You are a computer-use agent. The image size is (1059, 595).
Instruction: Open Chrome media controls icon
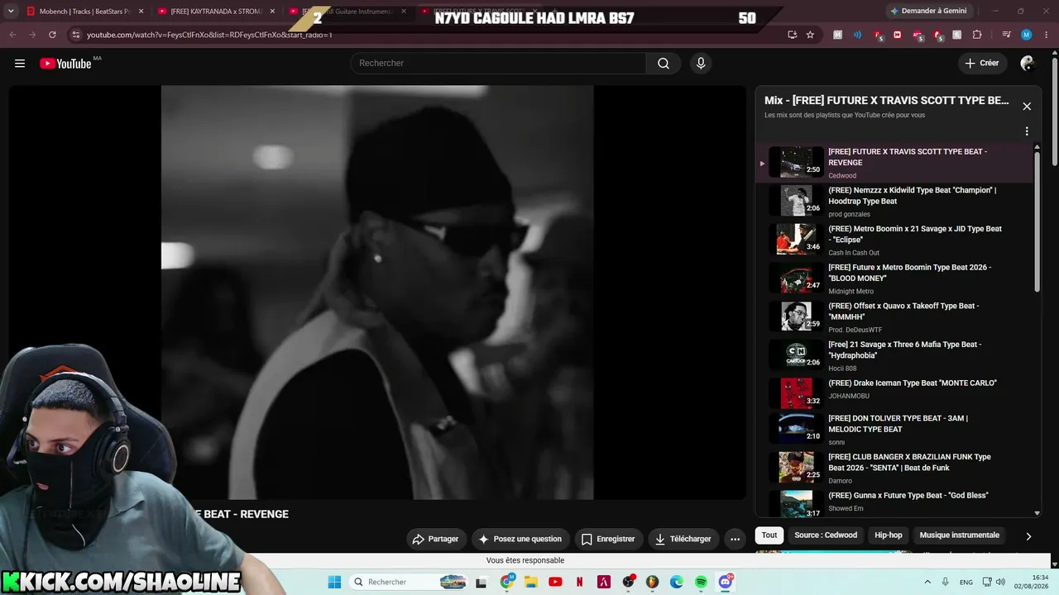pos(1007,35)
